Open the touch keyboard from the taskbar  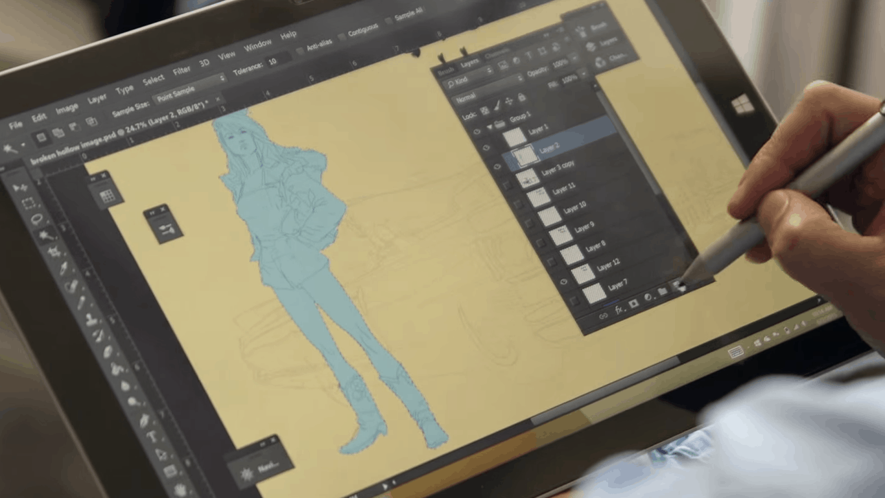[737, 350]
